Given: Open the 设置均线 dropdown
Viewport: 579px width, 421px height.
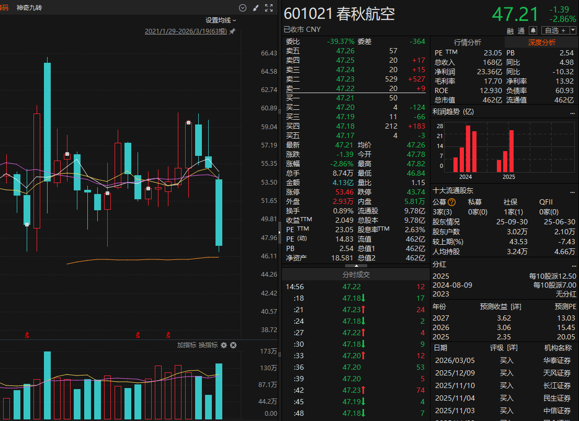Looking at the screenshot, I should [221, 20].
